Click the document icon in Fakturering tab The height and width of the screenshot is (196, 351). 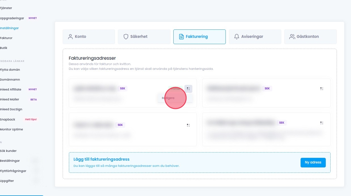point(181,37)
